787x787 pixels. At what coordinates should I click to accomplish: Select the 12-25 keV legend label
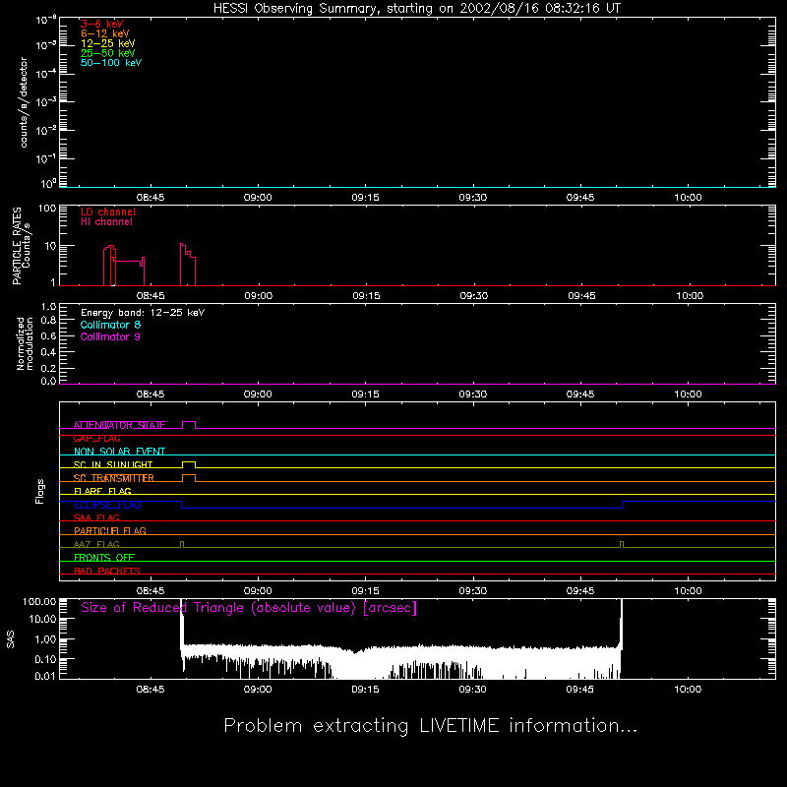(107, 43)
